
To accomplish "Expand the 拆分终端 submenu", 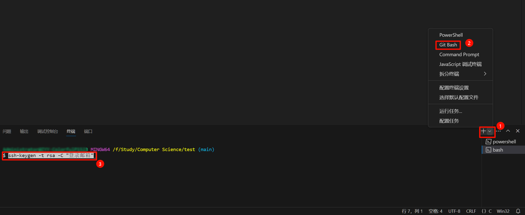I will point(461,74).
